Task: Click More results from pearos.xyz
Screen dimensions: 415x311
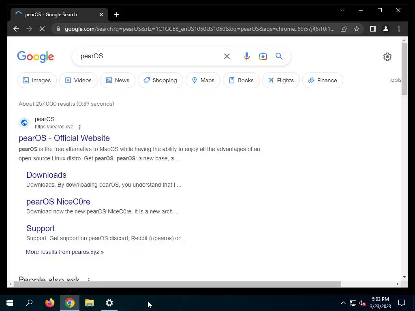Action: [65, 252]
